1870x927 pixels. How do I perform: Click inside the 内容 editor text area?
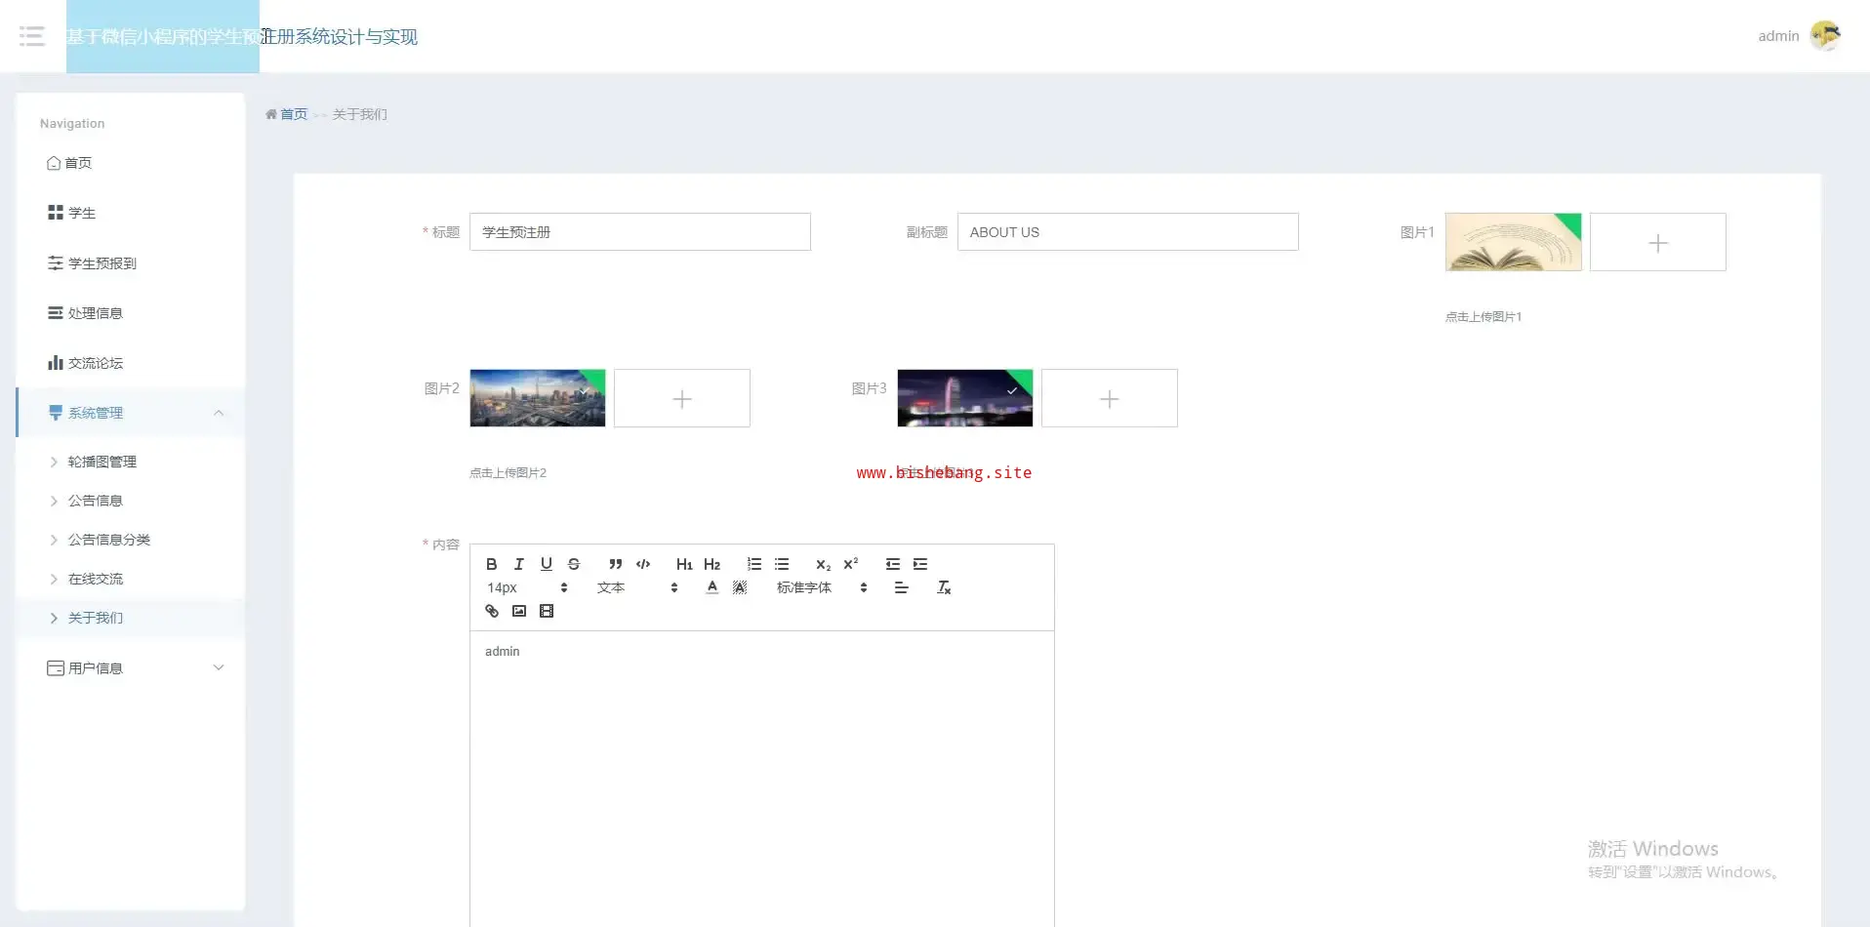coord(762,779)
